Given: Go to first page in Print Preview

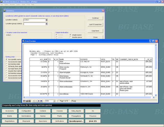Looking at the screenshot, I should (34, 101).
